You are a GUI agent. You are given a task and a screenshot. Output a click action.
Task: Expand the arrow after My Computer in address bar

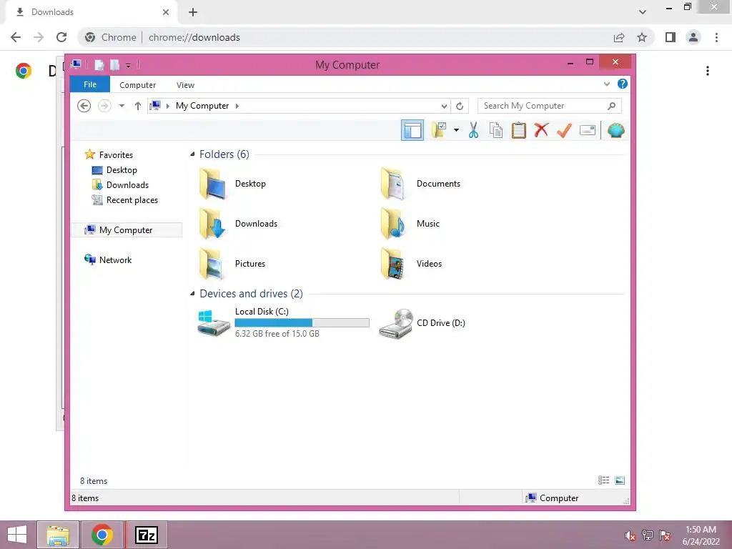tap(237, 106)
